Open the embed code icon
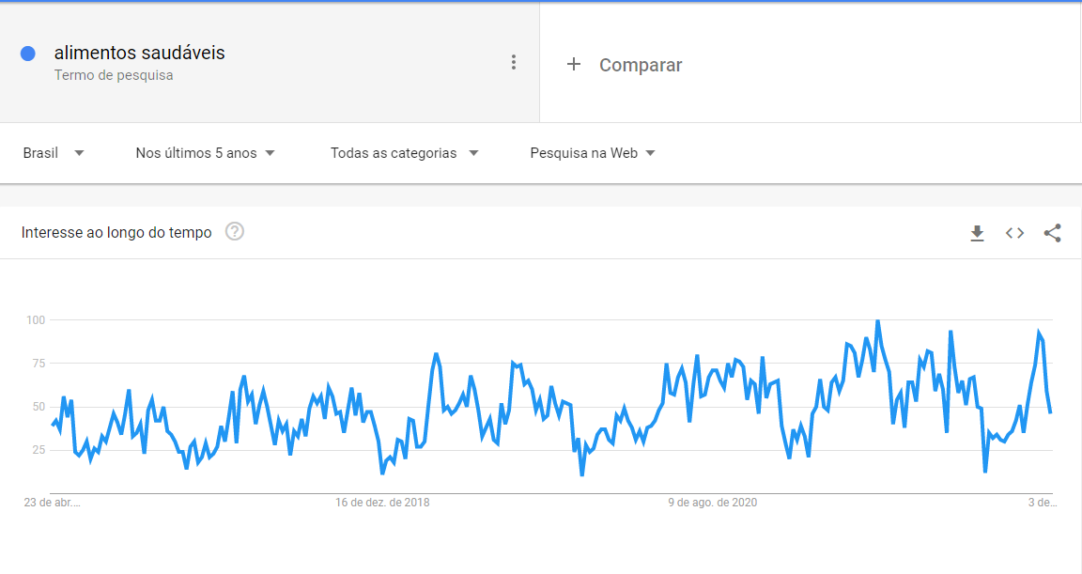Image resolution: width=1082 pixels, height=574 pixels. tap(1014, 233)
